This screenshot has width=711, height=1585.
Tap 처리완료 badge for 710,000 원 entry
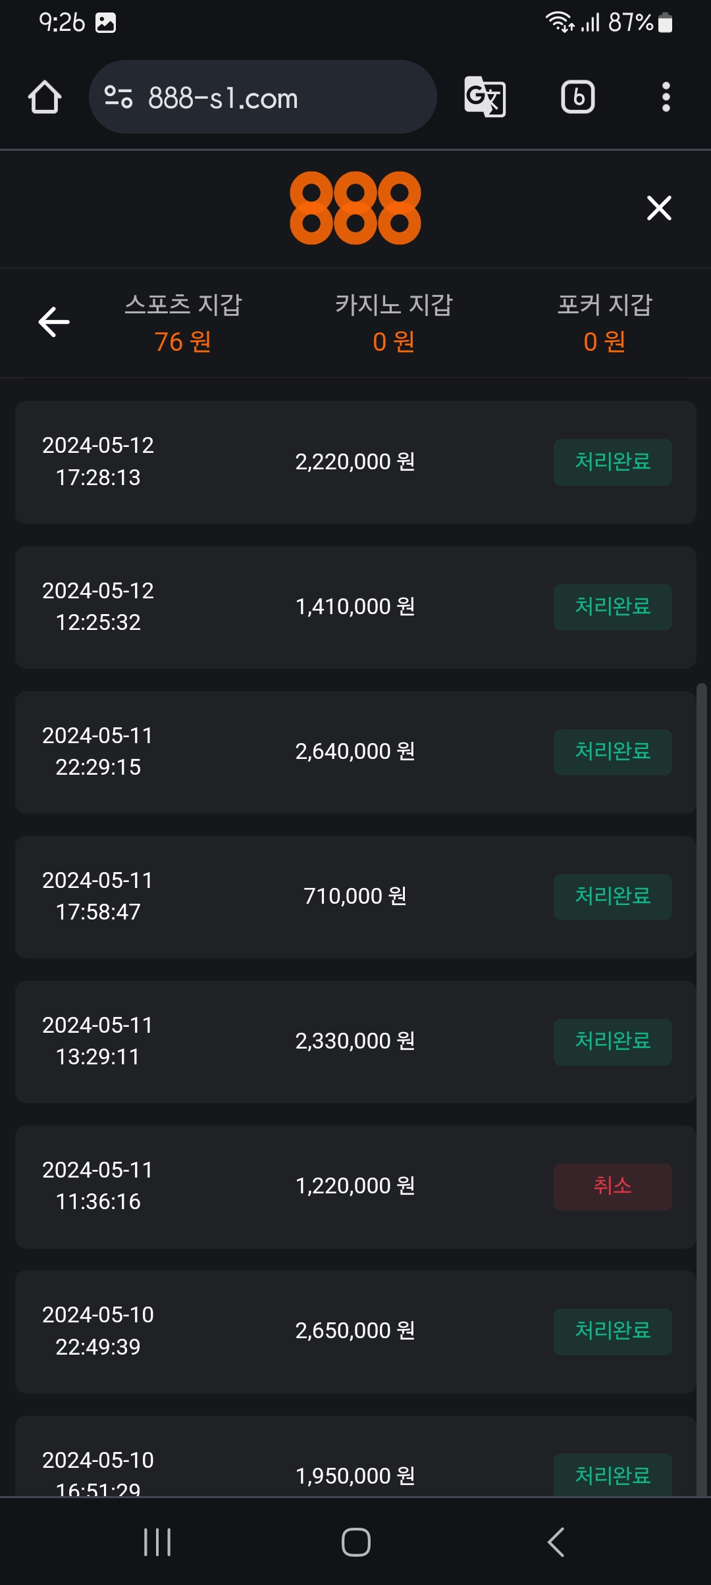click(x=612, y=896)
